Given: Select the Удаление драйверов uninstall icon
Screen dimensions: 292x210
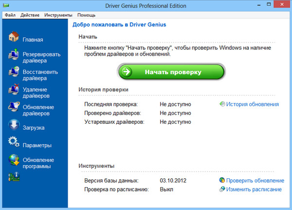Looking at the screenshot, I should coord(14,91).
